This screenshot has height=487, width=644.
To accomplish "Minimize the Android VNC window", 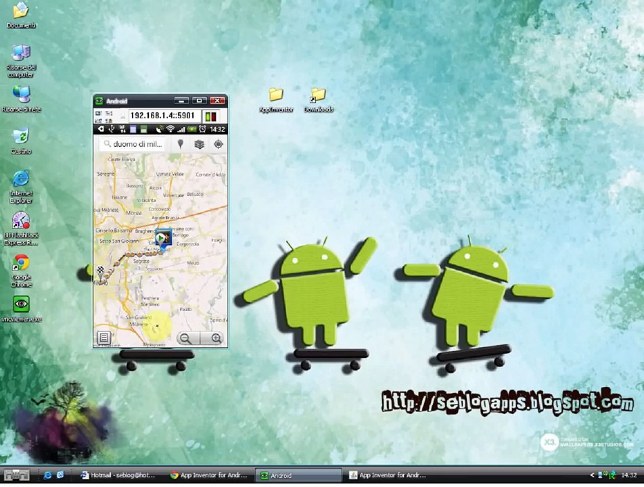I will [181, 101].
